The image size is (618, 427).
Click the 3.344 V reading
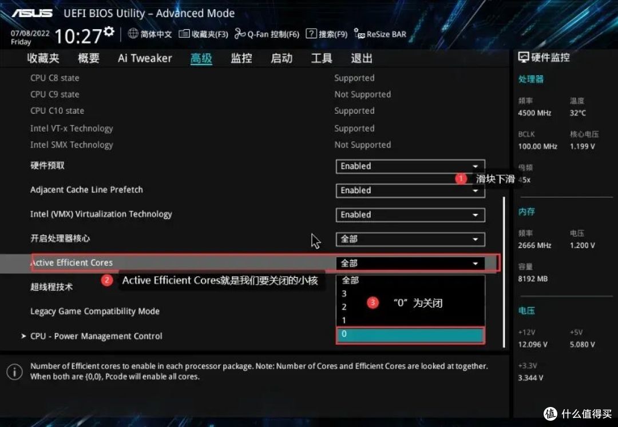tap(530, 378)
